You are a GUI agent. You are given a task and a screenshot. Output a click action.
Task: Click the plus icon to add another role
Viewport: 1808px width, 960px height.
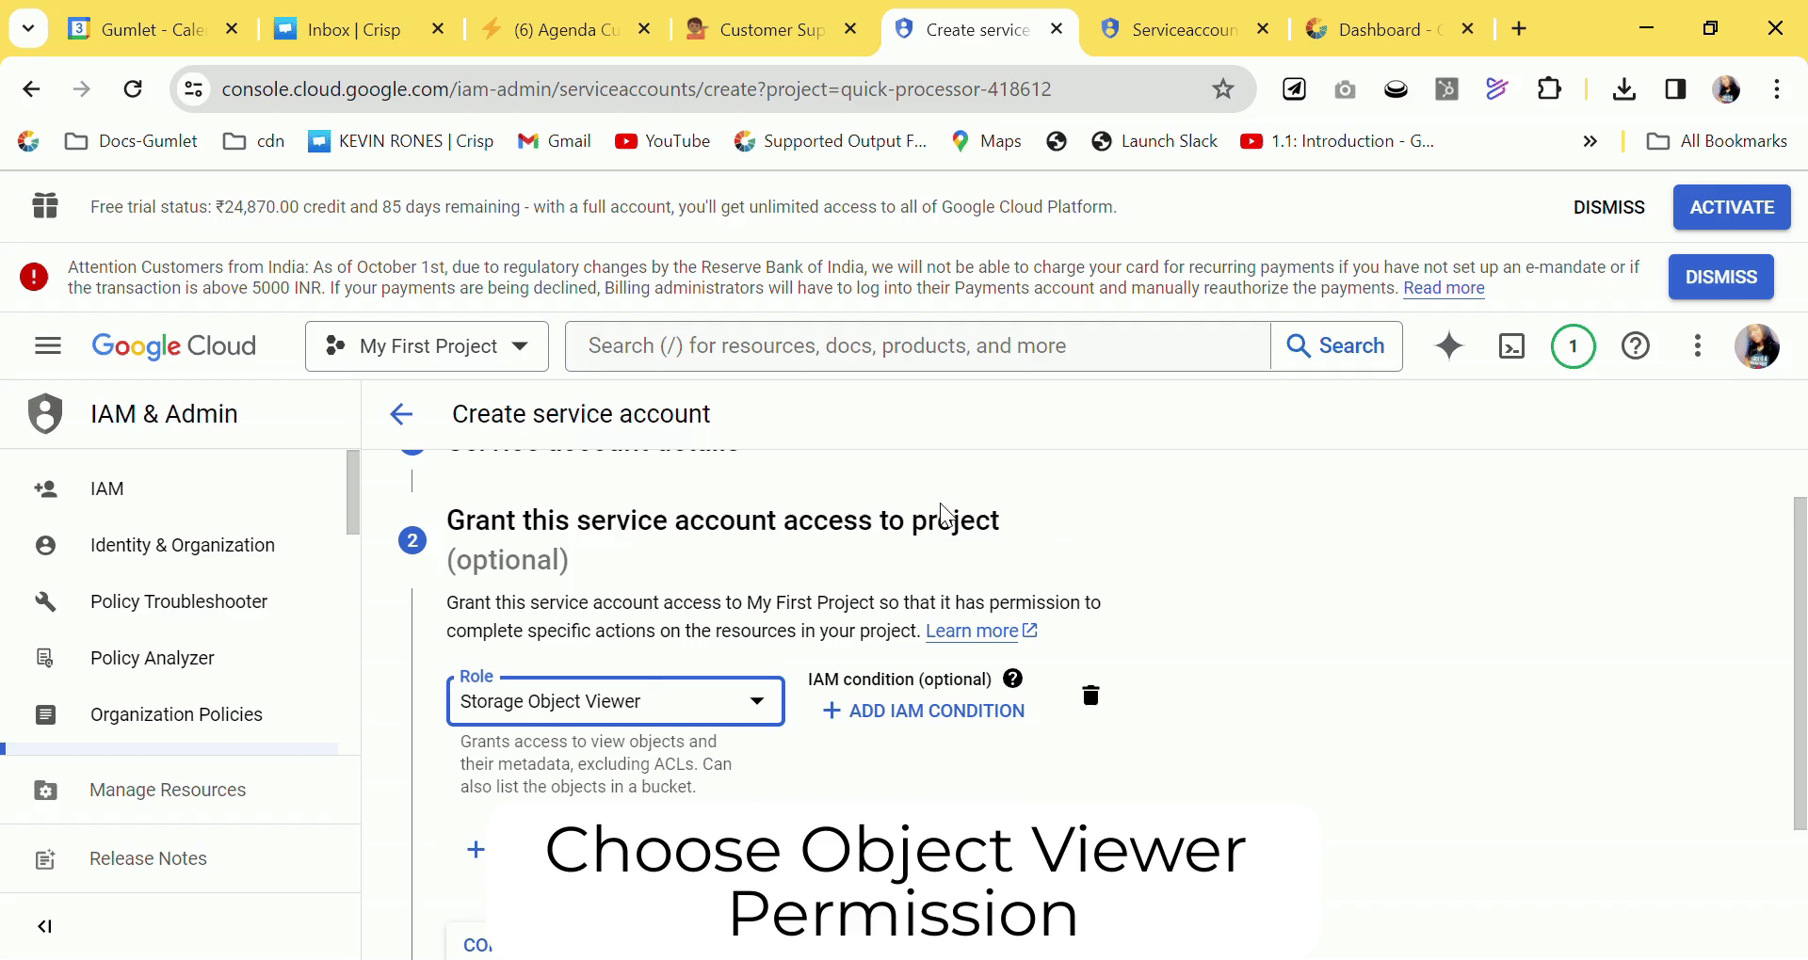[x=476, y=850]
